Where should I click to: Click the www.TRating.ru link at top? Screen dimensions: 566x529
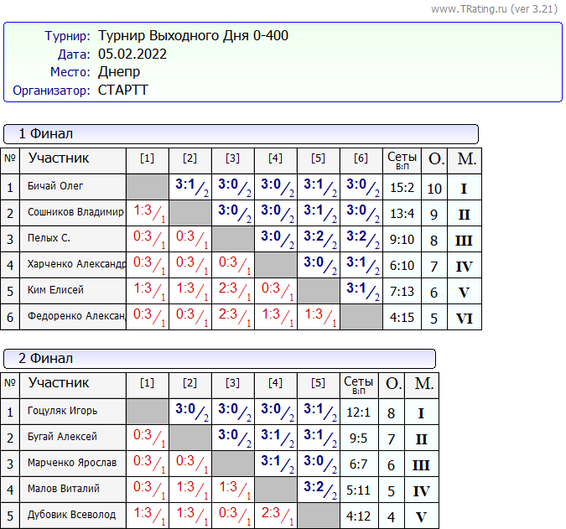[468, 9]
